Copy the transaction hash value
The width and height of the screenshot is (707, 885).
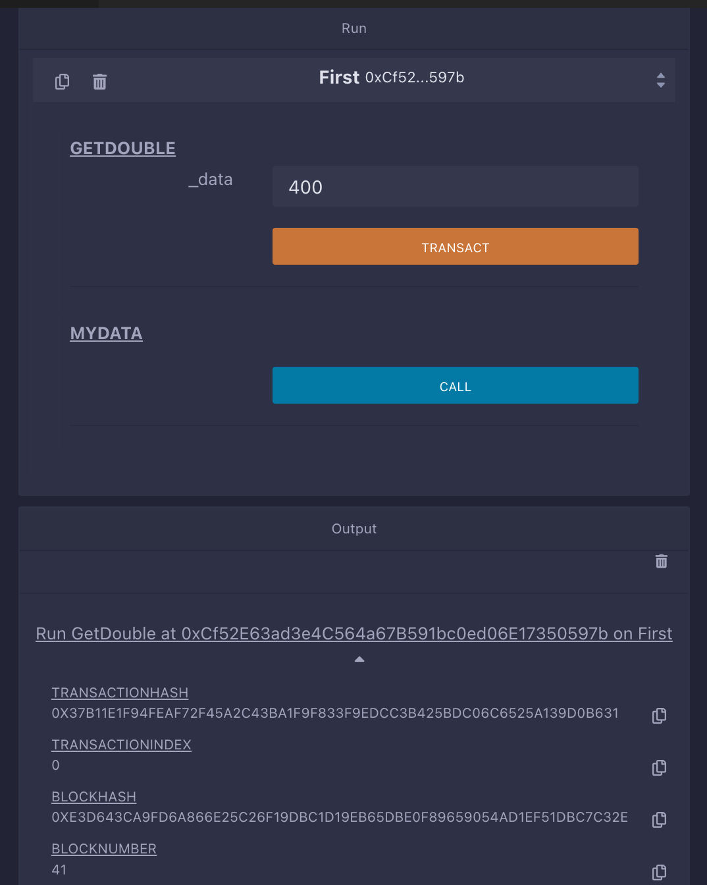(x=659, y=716)
